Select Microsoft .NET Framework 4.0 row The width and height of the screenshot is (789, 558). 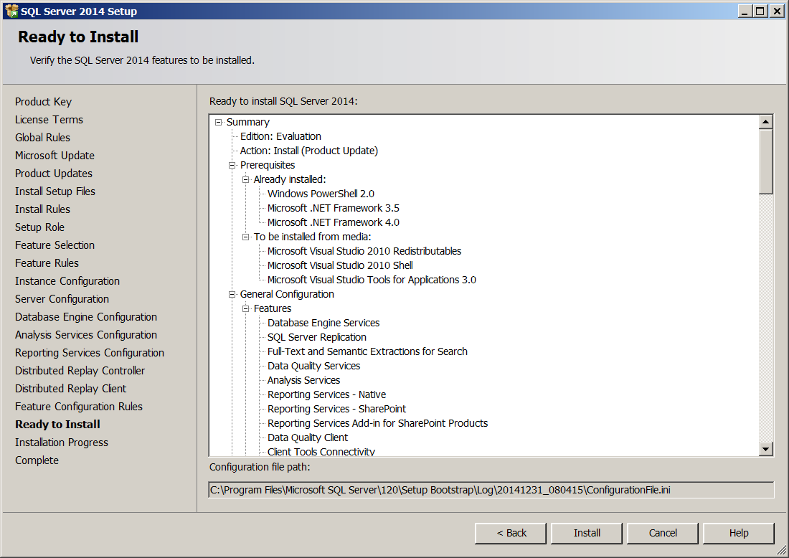point(333,222)
